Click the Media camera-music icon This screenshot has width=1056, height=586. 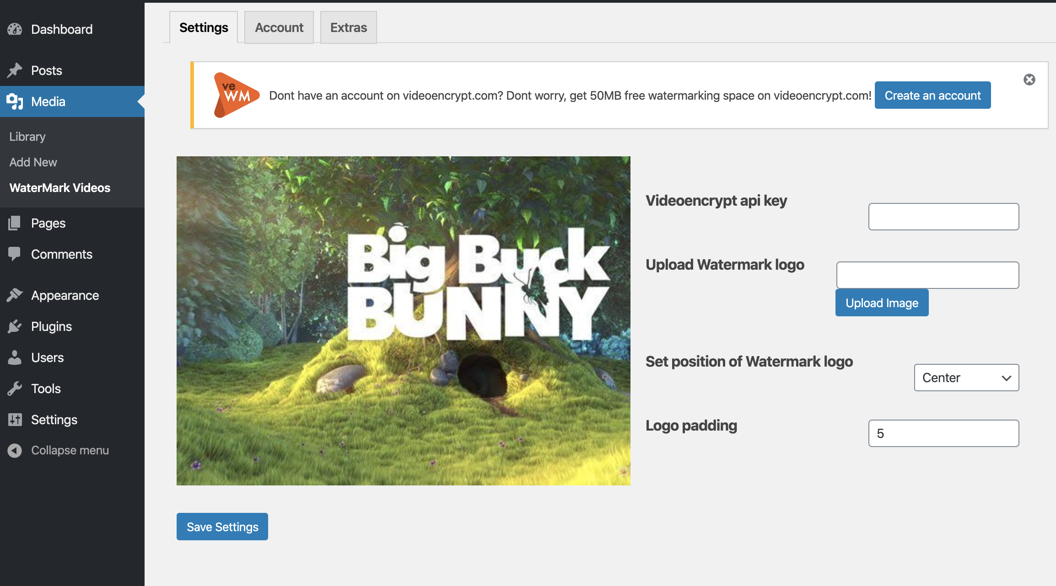click(15, 101)
